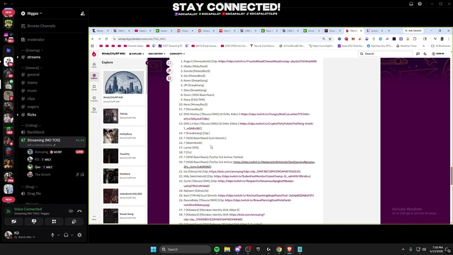Open Discord activities launcher button
Image resolution: width=453 pixels, height=255 pixels.
pyautogui.click(x=54, y=221)
